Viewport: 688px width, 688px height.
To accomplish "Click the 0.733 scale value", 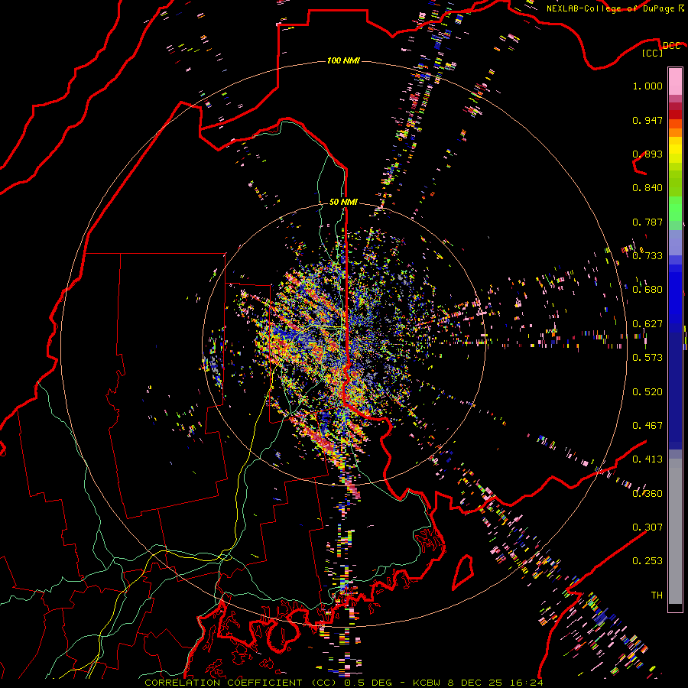I will 647,256.
